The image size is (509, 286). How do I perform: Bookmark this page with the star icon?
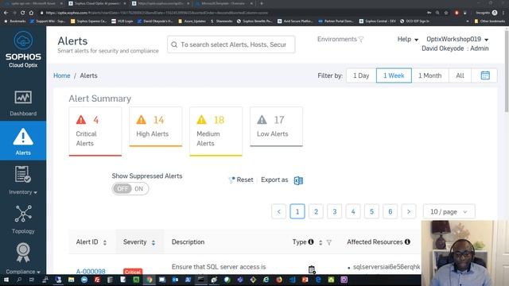446,13
